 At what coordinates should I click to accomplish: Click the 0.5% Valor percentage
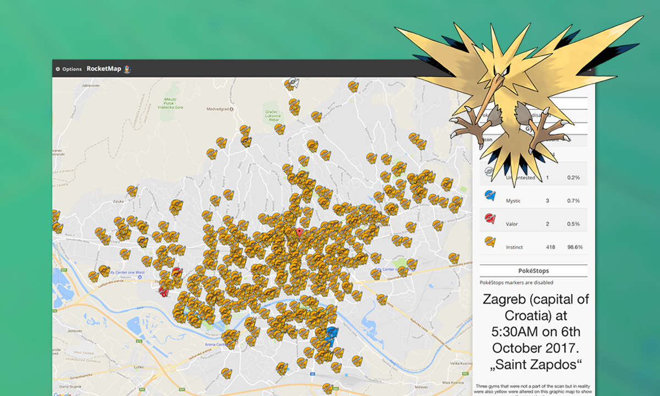click(573, 224)
